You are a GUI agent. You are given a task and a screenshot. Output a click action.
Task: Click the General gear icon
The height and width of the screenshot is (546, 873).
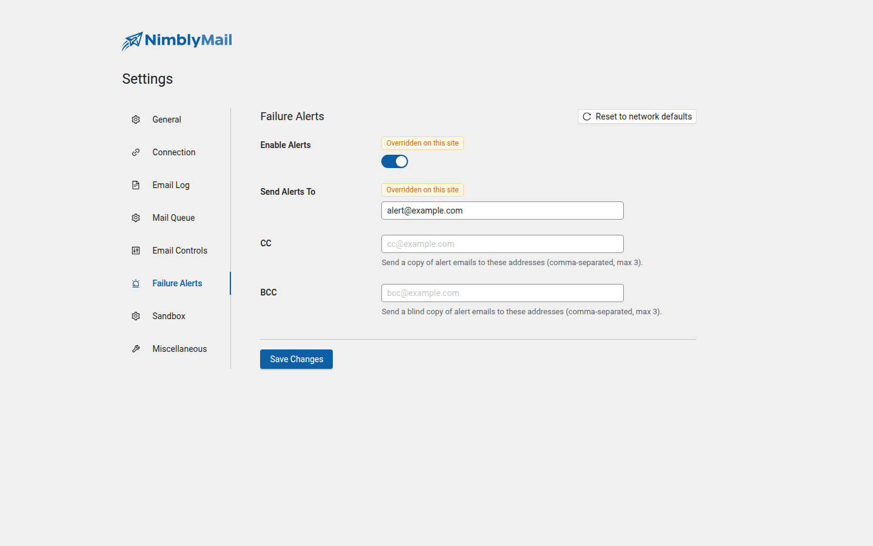[x=136, y=120]
